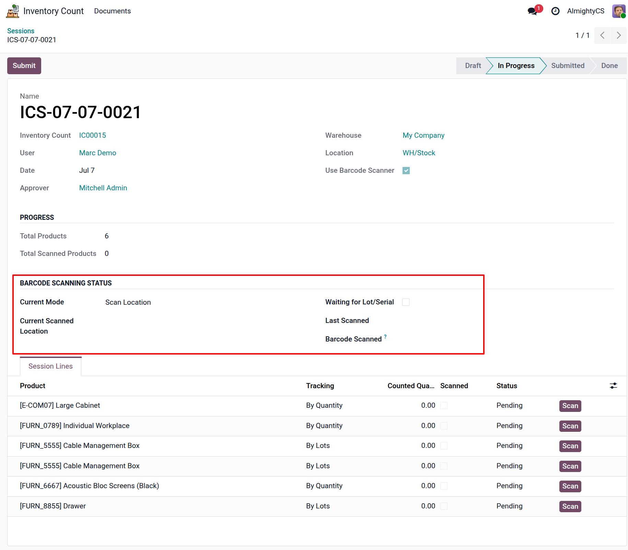Open the activities clock icon
This screenshot has height=550, width=628.
pyautogui.click(x=555, y=11)
